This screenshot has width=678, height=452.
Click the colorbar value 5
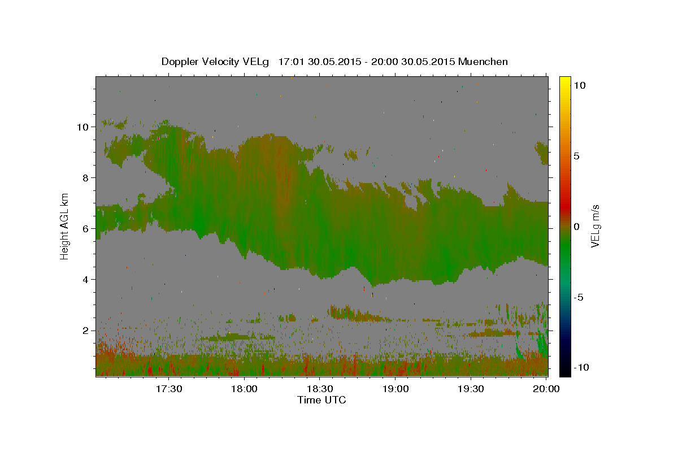pyautogui.click(x=577, y=156)
